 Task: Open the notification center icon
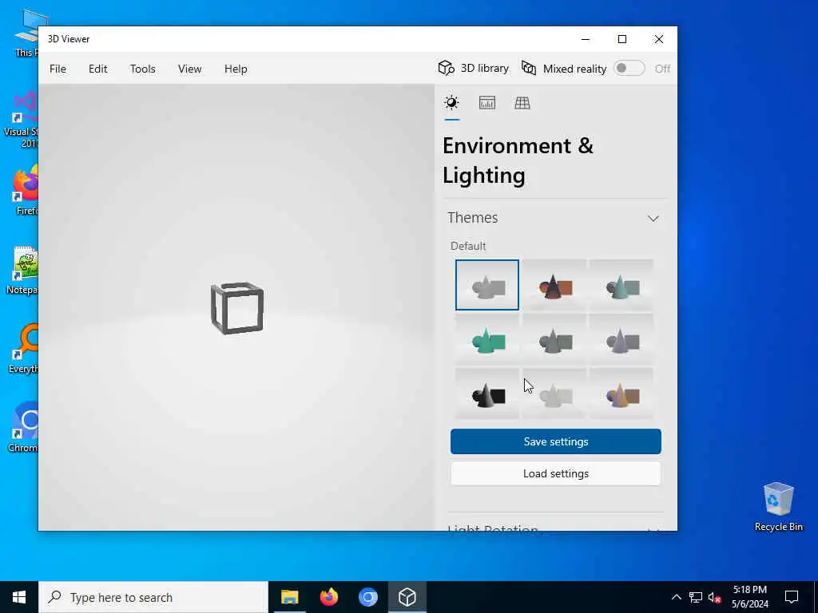click(792, 597)
